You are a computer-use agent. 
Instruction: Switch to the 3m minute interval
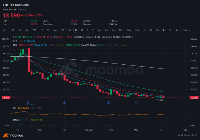(x=106, y=30)
